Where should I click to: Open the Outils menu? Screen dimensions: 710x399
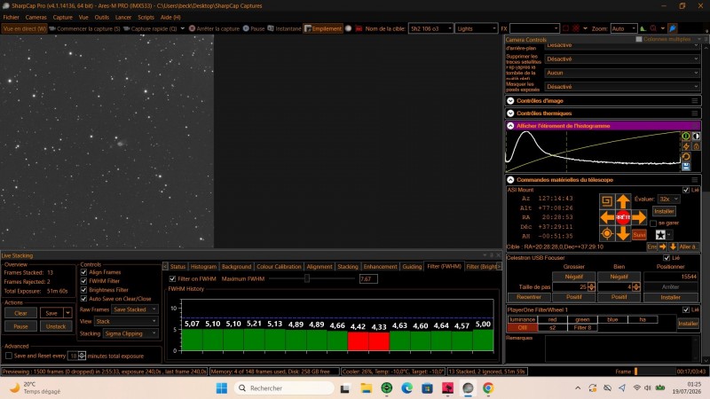tap(101, 17)
